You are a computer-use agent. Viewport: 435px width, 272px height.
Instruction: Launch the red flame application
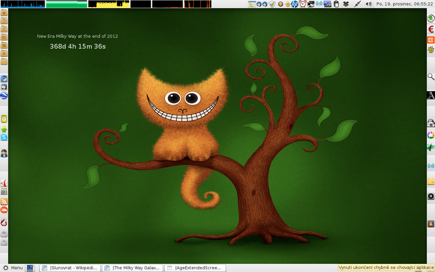coord(4,222)
